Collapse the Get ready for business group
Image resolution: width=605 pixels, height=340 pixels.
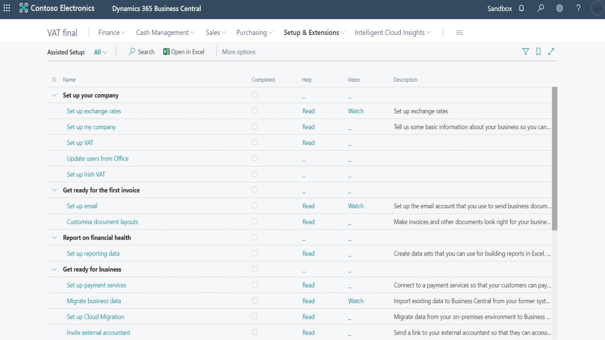pos(54,269)
